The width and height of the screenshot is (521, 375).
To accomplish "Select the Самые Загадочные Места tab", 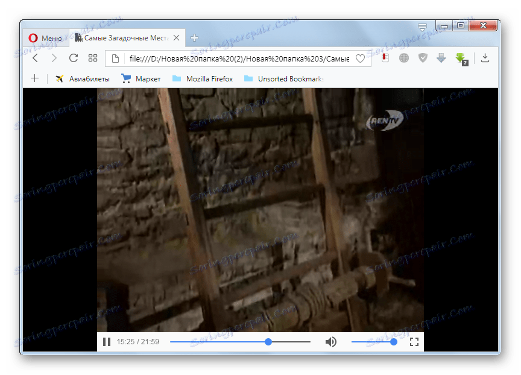I will tap(127, 38).
